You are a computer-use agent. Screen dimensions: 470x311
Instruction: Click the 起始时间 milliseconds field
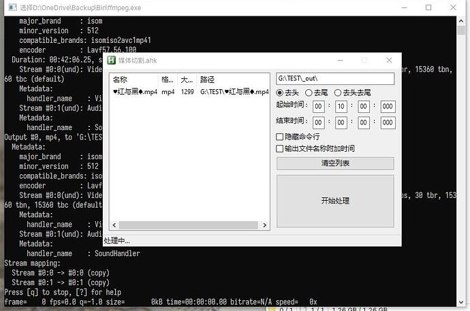[388, 106]
